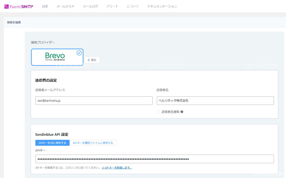Focus the 送信者メールアドレス input field
The height and width of the screenshot is (178, 286).
coord(94,101)
